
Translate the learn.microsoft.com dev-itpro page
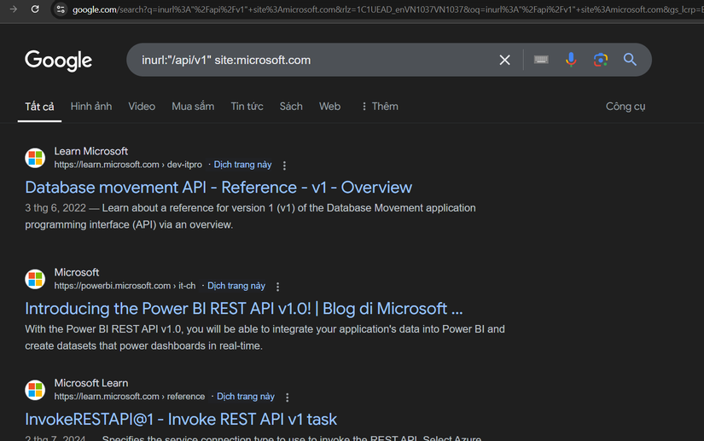pos(242,165)
